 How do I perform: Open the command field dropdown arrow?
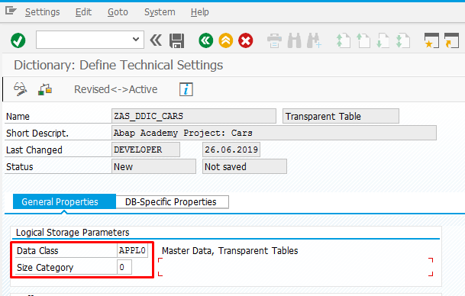tap(136, 40)
